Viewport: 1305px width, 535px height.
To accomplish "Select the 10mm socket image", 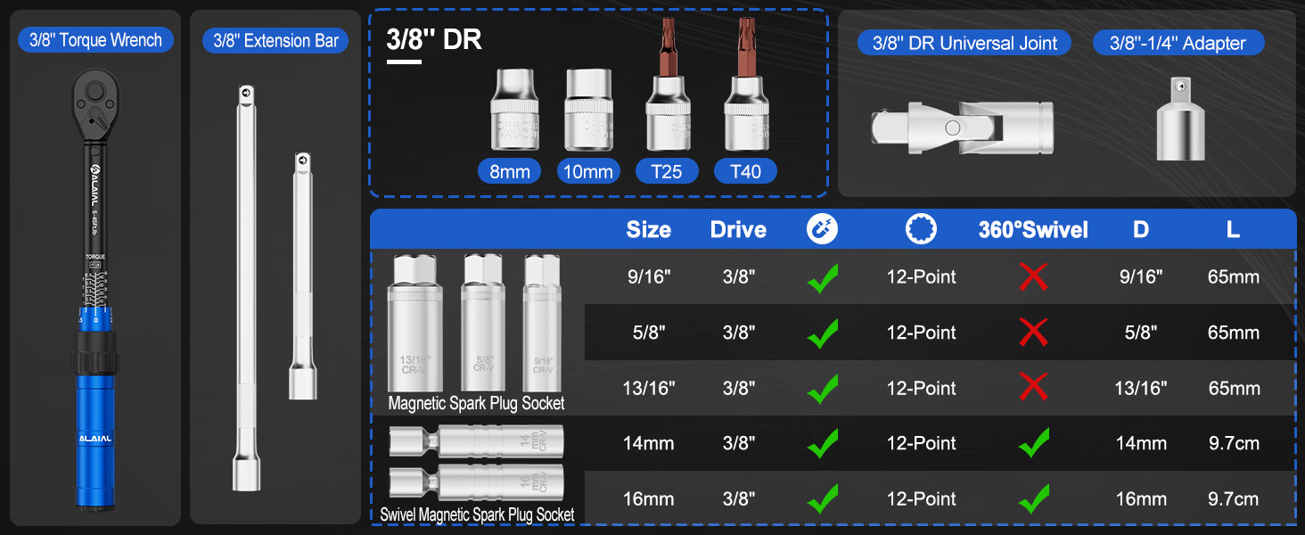I will (x=589, y=109).
